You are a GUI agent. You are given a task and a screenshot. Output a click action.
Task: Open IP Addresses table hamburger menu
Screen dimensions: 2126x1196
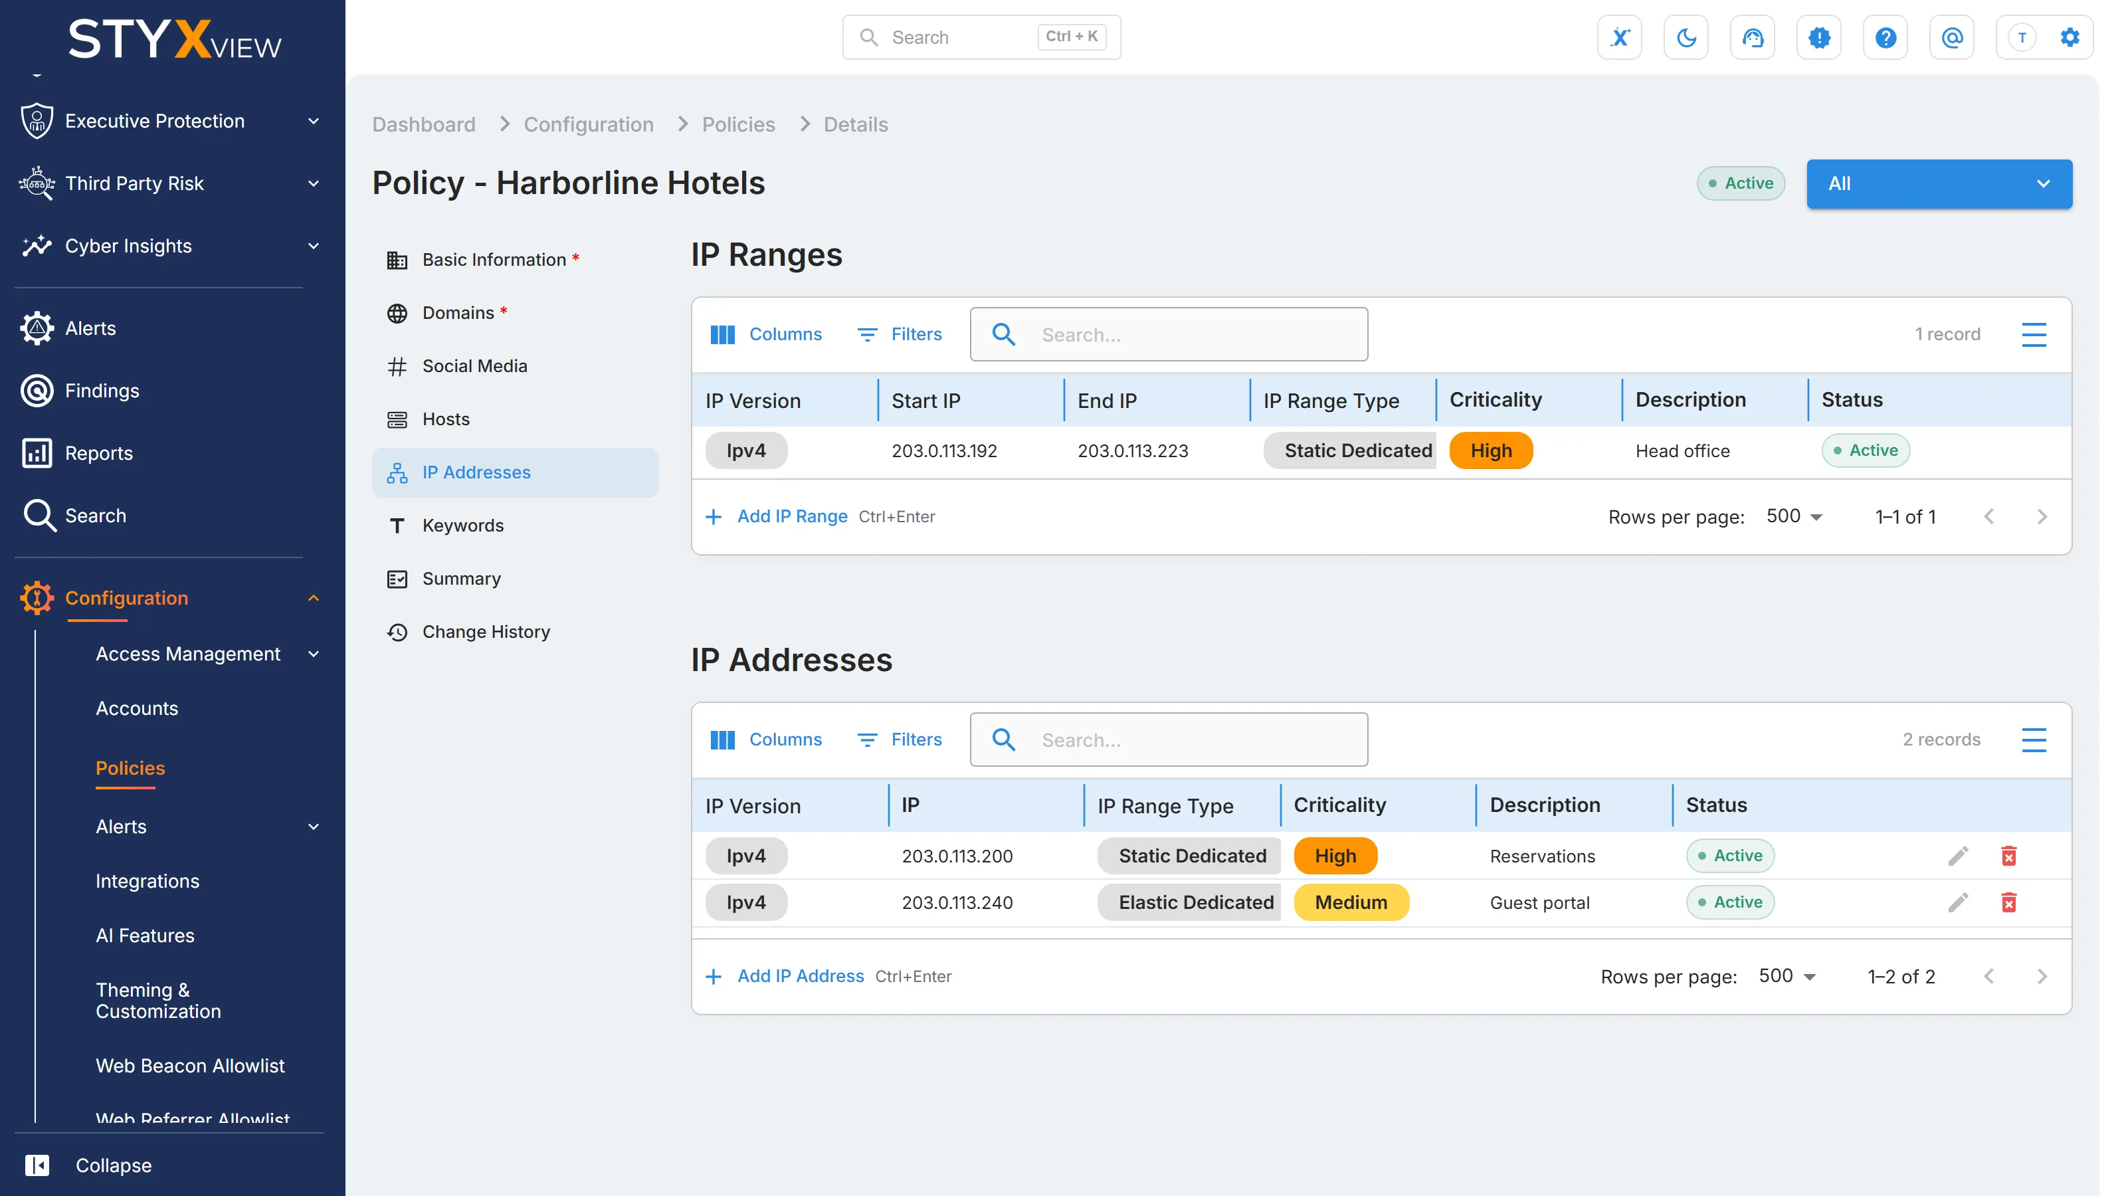(2034, 740)
